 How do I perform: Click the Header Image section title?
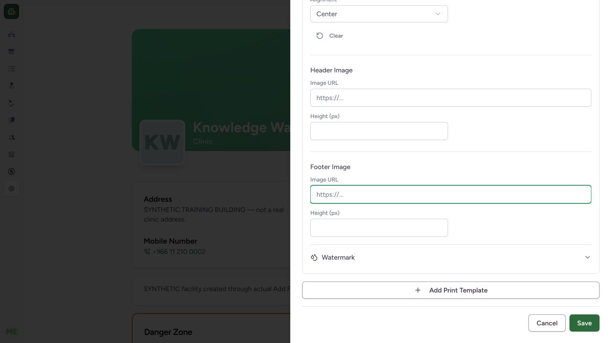click(331, 70)
